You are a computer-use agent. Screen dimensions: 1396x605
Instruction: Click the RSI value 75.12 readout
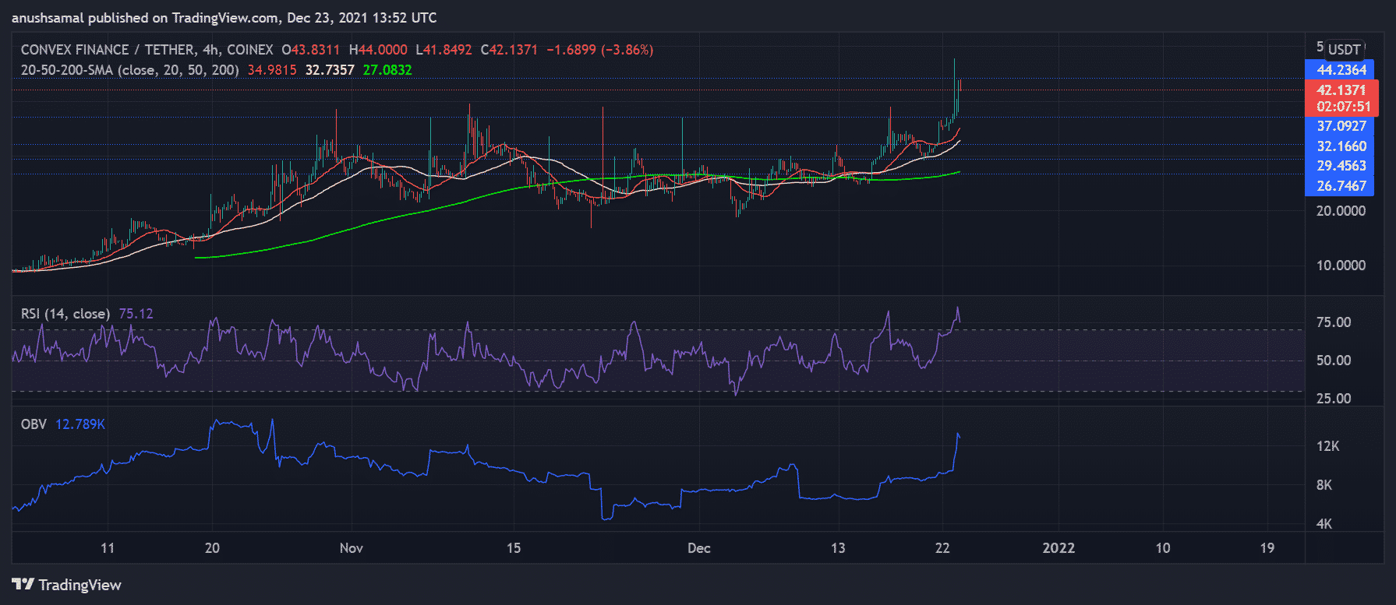(136, 314)
